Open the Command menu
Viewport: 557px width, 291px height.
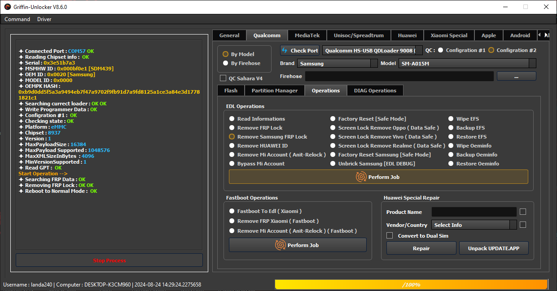point(17,19)
